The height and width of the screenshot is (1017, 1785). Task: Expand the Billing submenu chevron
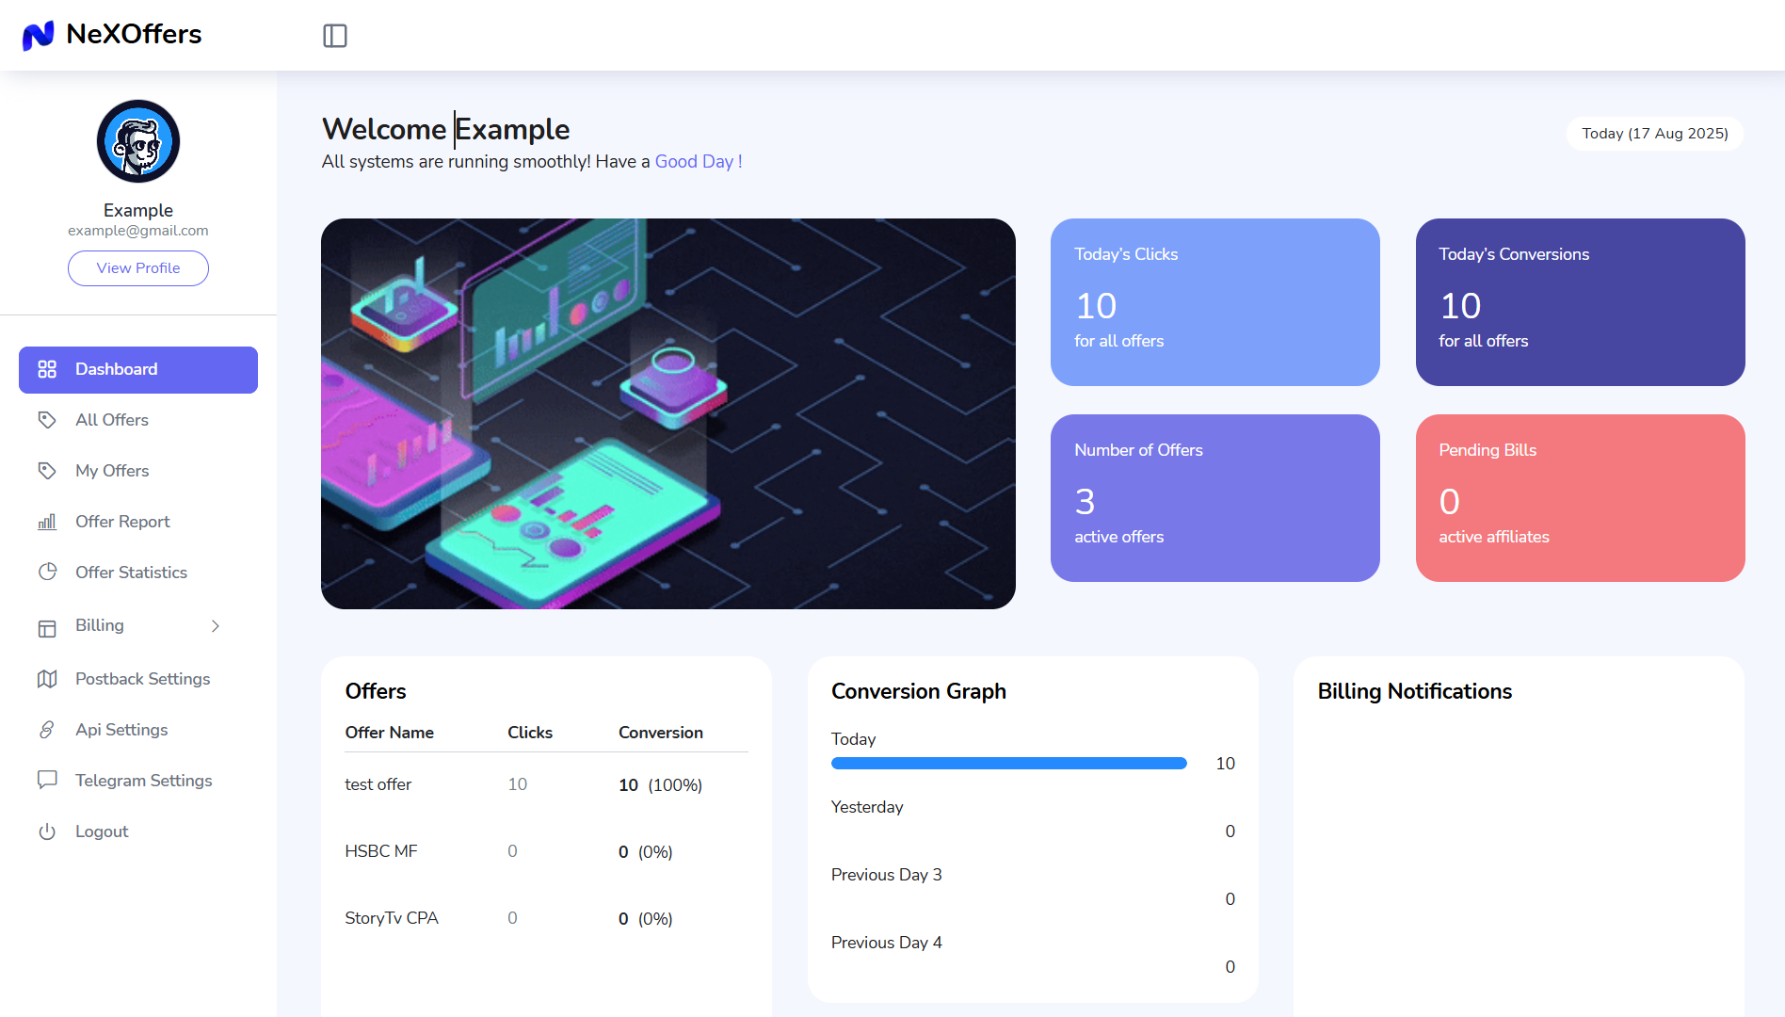[x=216, y=626]
